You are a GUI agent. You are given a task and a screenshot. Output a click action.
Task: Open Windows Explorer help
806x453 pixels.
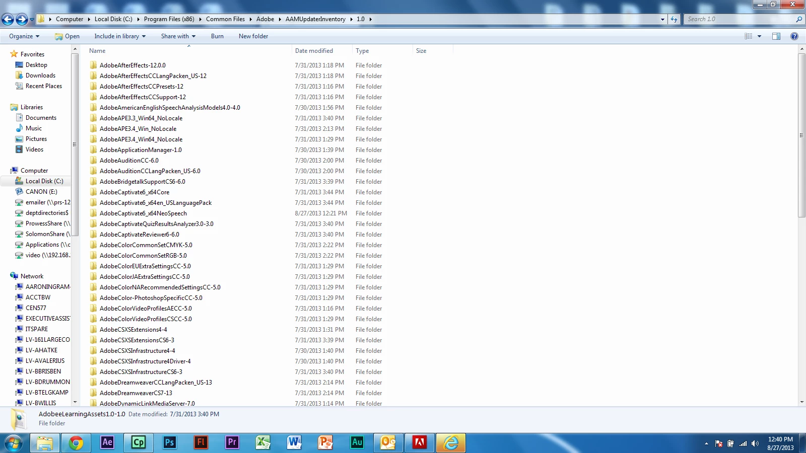tap(794, 36)
